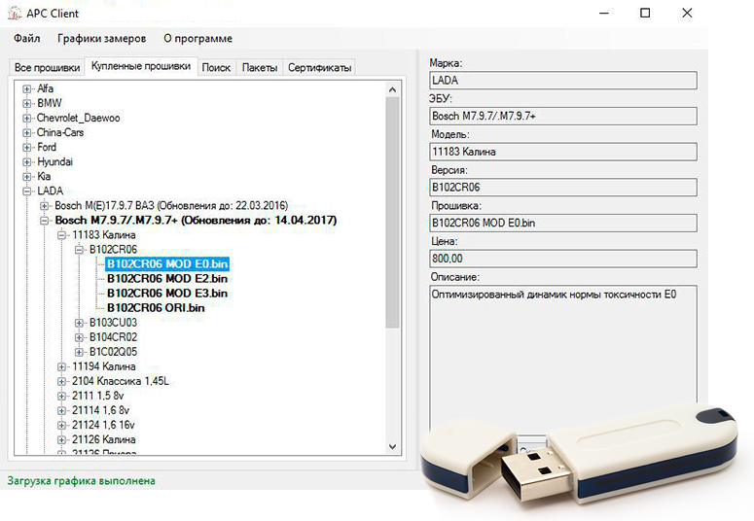The width and height of the screenshot is (754, 521).
Task: Maximize the APC Client window
Action: tap(645, 13)
